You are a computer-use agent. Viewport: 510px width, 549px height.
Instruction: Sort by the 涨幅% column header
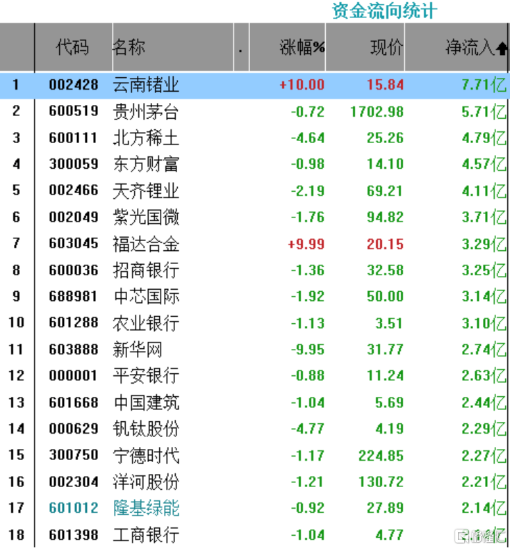point(302,47)
